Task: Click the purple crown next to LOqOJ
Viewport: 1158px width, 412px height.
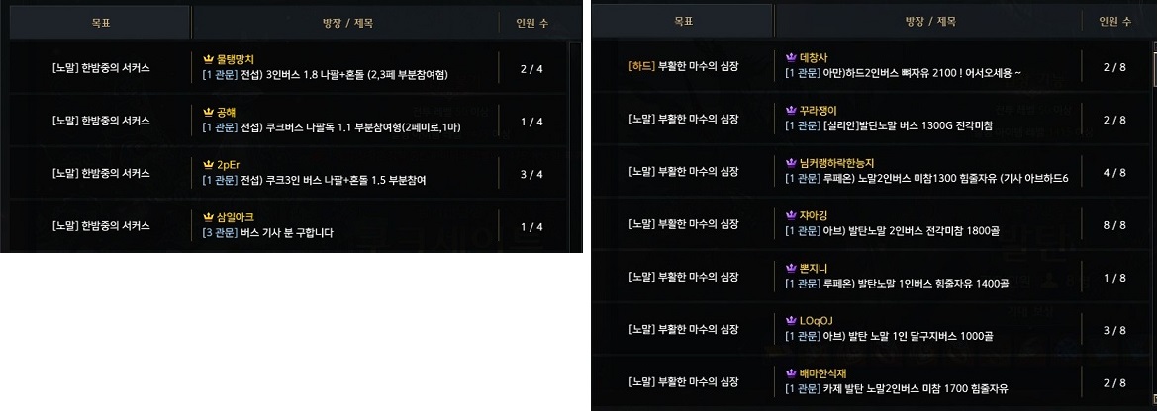Action: pos(791,321)
